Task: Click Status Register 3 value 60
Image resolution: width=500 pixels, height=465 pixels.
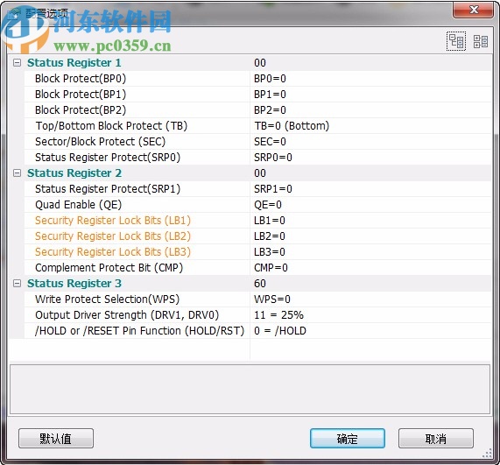Action: coord(260,283)
